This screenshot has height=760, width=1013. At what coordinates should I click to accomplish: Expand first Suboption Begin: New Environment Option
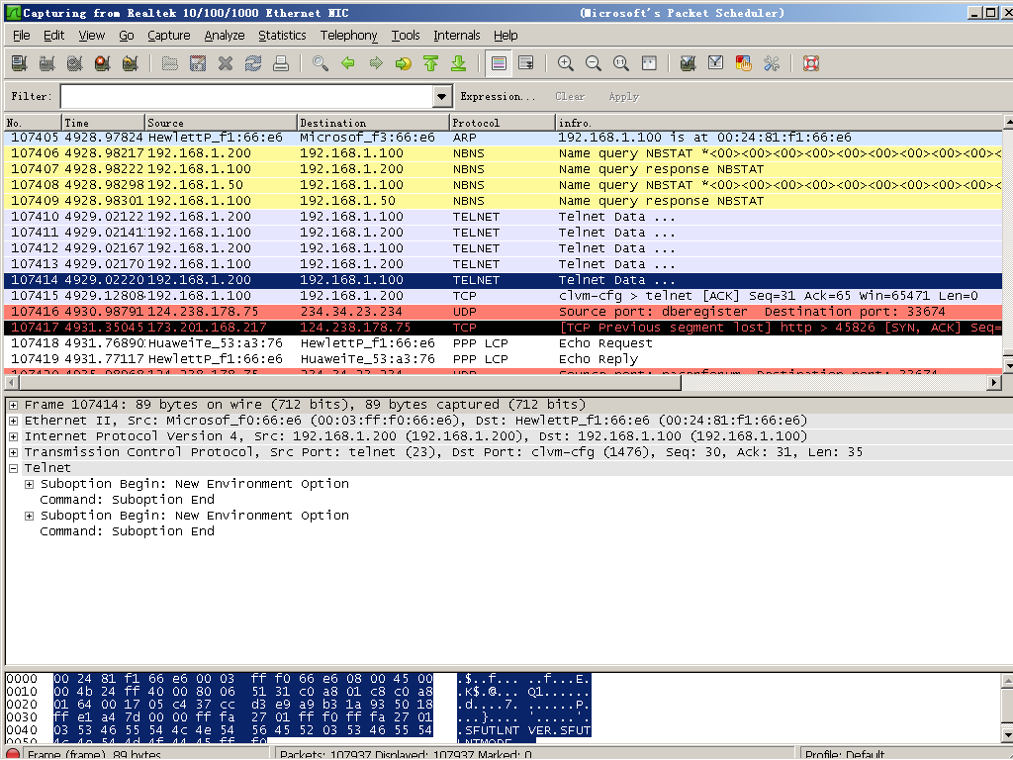29,484
